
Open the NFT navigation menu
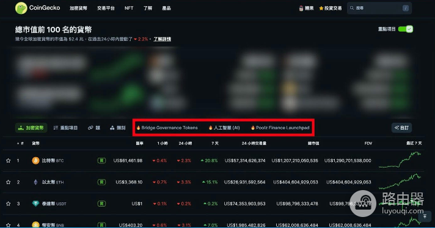pyautogui.click(x=129, y=9)
